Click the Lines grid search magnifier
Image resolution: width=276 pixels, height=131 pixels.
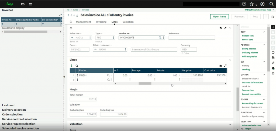[x=77, y=66]
